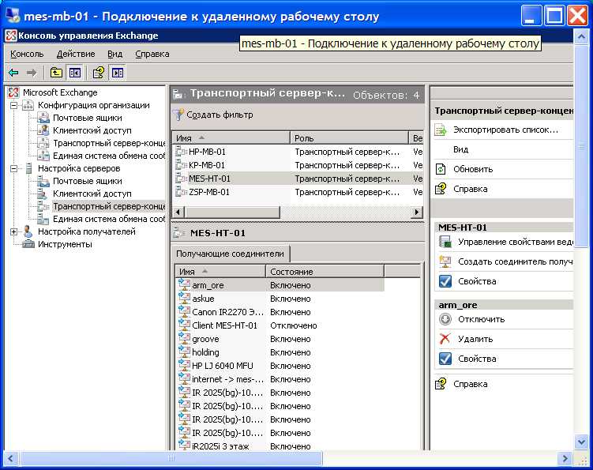
Task: Click Экспортировать список action
Action: pyautogui.click(x=505, y=130)
